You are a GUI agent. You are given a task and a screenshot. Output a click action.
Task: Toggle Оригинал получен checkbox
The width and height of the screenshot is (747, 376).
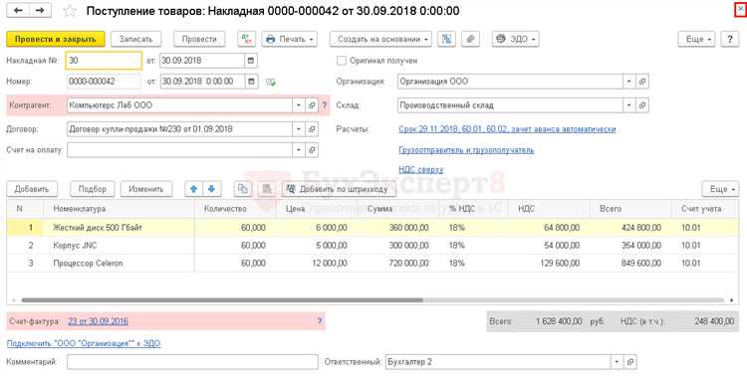[x=341, y=61]
